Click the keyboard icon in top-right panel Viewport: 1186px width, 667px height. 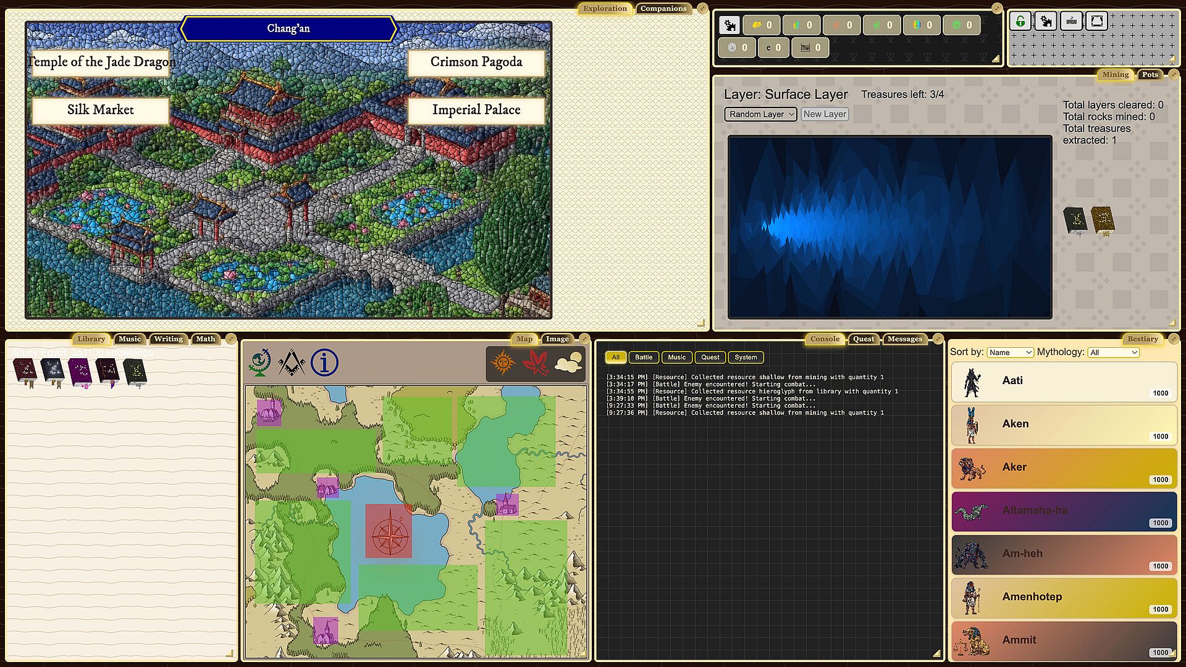pyautogui.click(x=1071, y=21)
